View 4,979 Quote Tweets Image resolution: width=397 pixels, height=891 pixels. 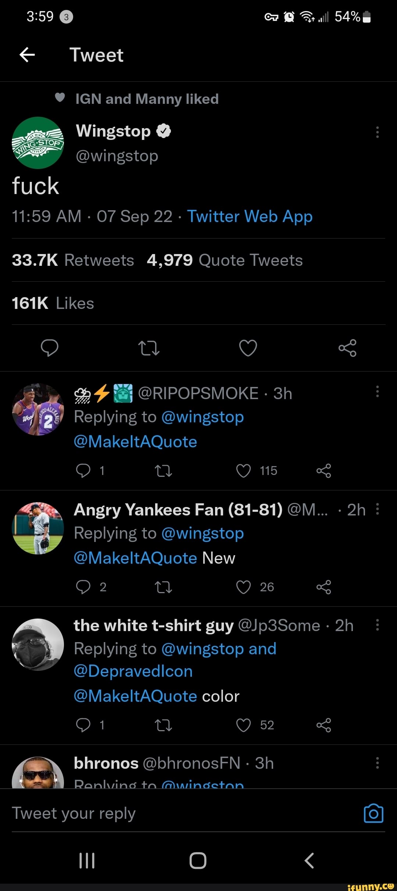point(224,260)
